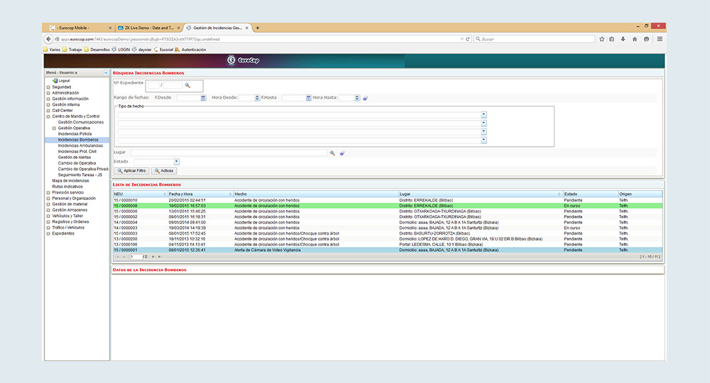Screen dimensions: 710x383
Task: Go to next page of incident list
Action: (151, 256)
